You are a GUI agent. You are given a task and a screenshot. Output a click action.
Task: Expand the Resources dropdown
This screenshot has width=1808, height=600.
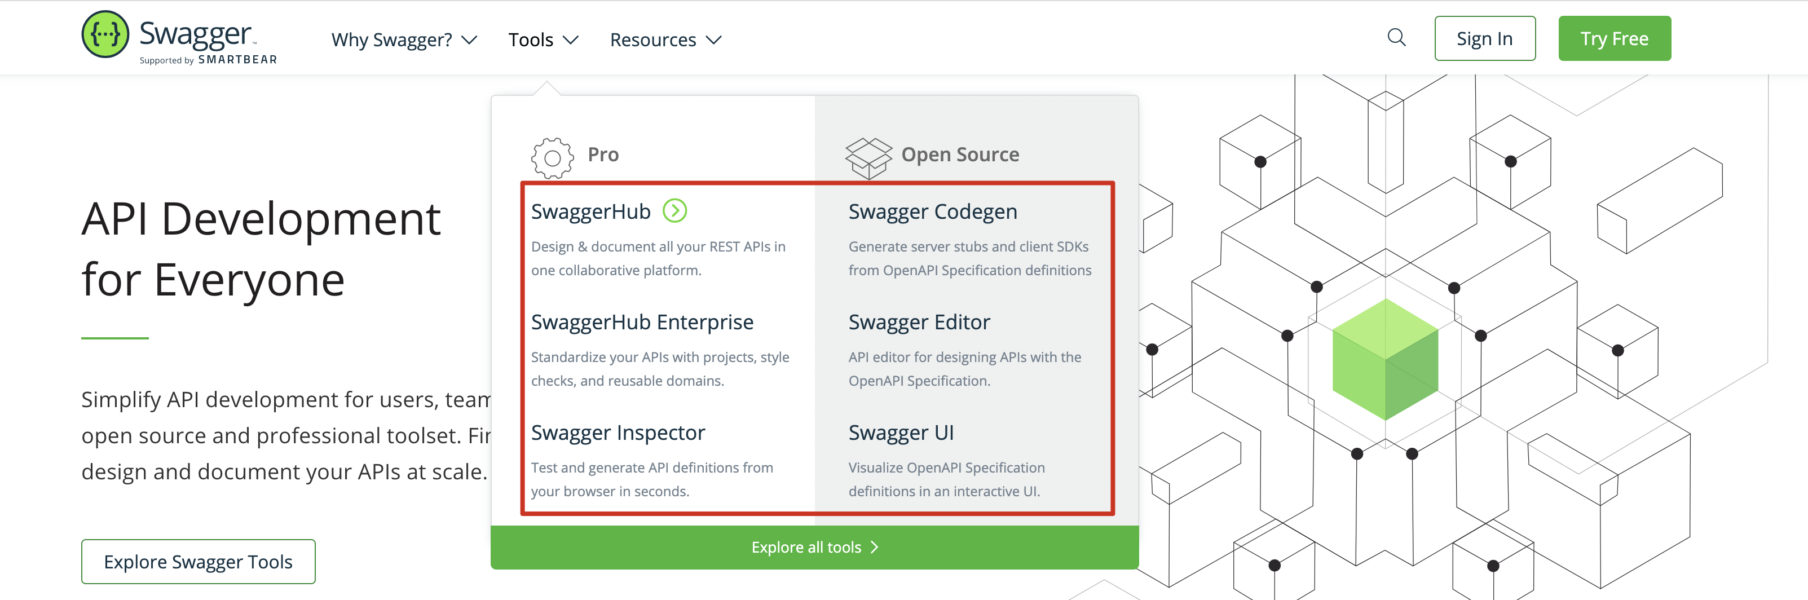point(715,40)
